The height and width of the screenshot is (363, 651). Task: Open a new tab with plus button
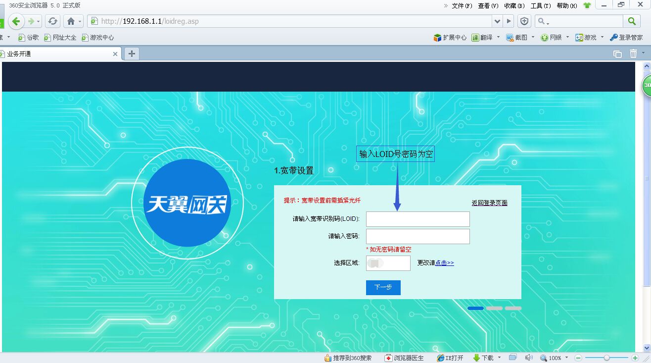click(x=132, y=54)
